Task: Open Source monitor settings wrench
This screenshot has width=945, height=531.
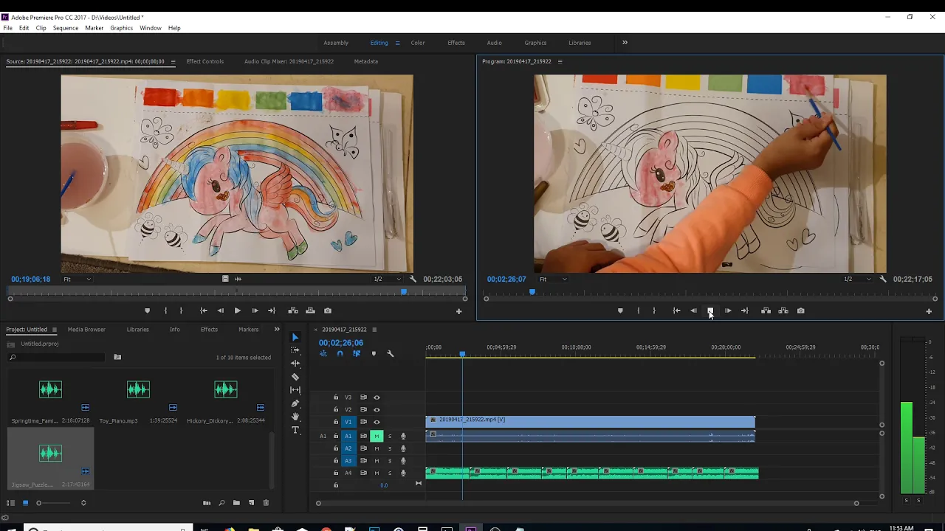Action: pyautogui.click(x=413, y=279)
